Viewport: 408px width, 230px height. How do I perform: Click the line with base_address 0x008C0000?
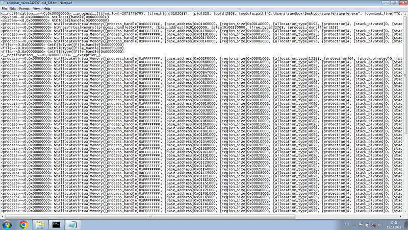(201, 83)
